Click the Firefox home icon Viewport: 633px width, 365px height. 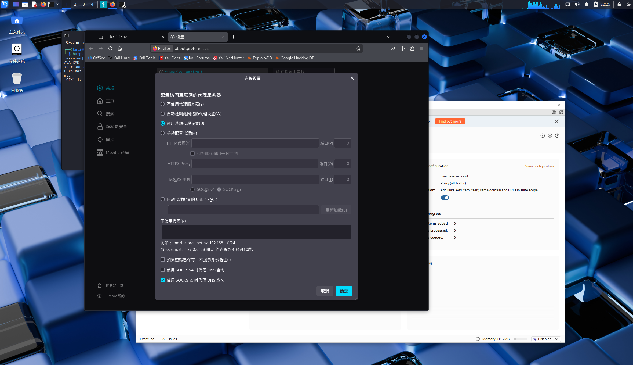[120, 48]
